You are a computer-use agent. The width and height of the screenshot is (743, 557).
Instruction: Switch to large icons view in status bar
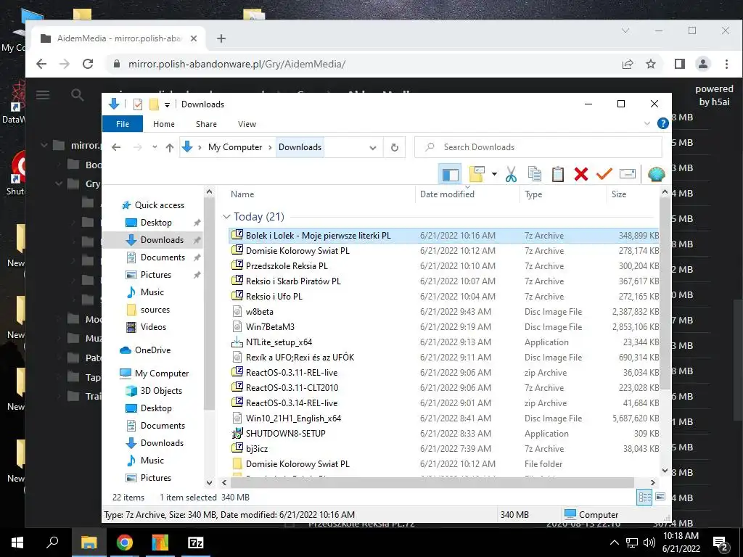pyautogui.click(x=660, y=497)
